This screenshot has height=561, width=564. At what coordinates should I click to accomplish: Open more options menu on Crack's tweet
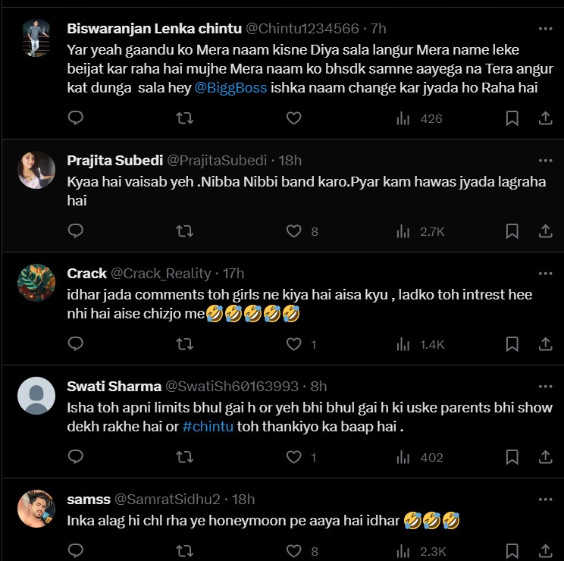(x=545, y=273)
